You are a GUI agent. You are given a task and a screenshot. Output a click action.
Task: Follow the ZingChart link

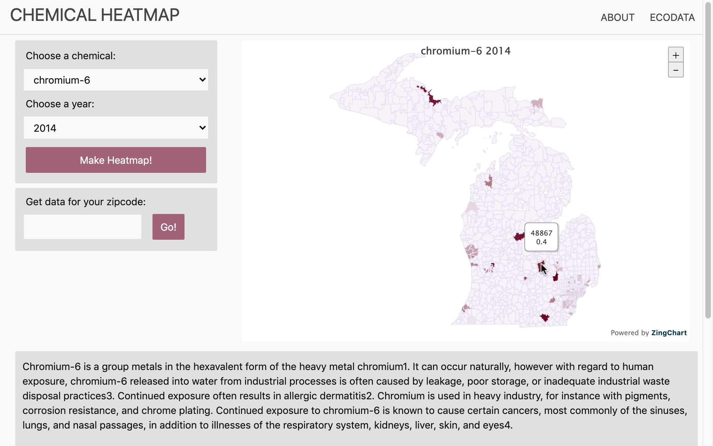tap(669, 333)
